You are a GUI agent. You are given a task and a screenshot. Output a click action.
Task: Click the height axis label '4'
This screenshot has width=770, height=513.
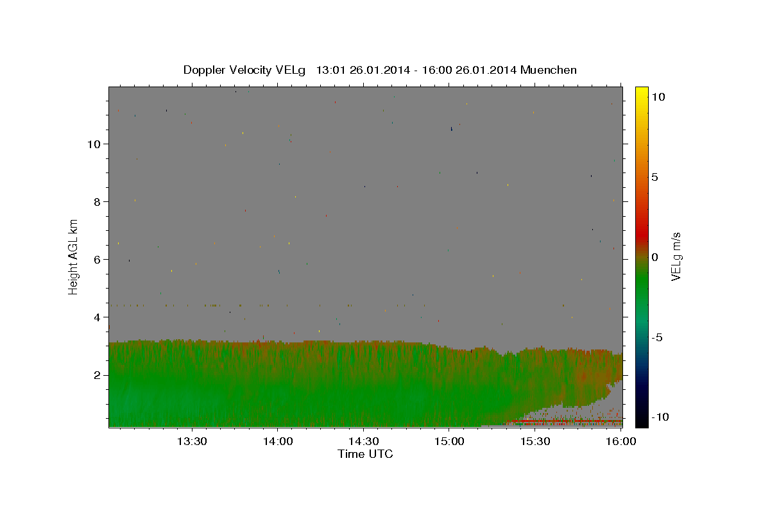[x=98, y=317]
